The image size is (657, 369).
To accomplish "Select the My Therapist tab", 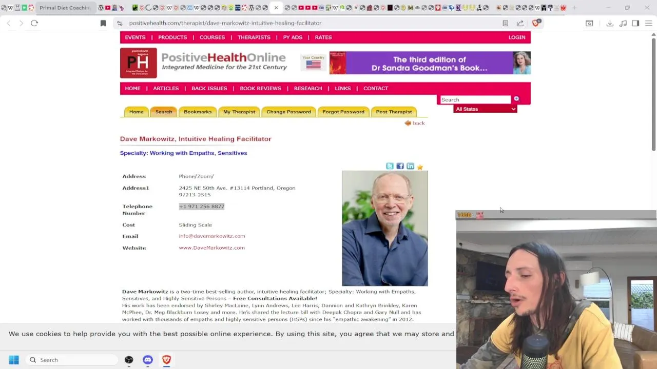I will (239, 112).
